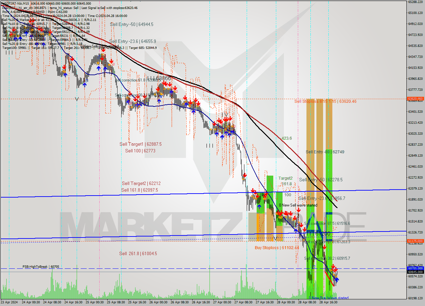Click 'Sell 261.8 | 61004.5' label
This screenshot has height=306, width=425.
[x=138, y=253]
